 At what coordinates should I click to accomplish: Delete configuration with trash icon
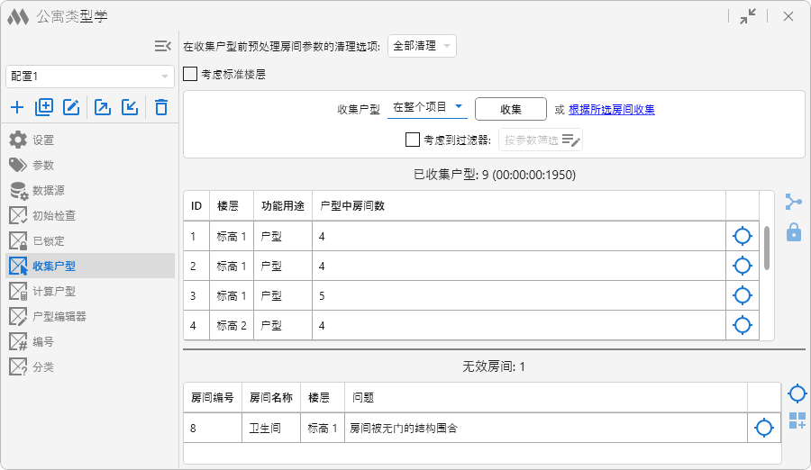161,108
